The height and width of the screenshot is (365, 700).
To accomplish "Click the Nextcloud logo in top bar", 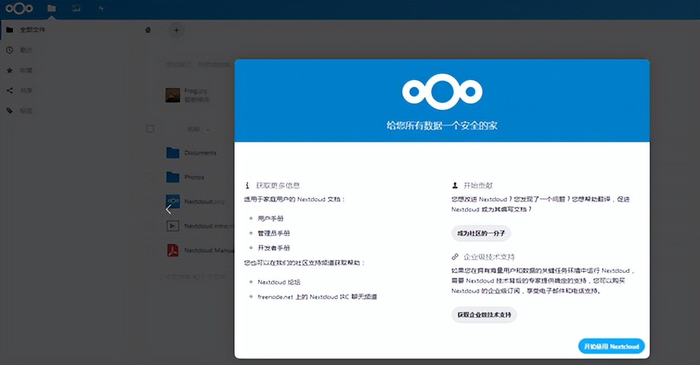I will 20,8.
